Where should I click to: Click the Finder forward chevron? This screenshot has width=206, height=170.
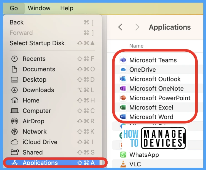tap(137, 27)
